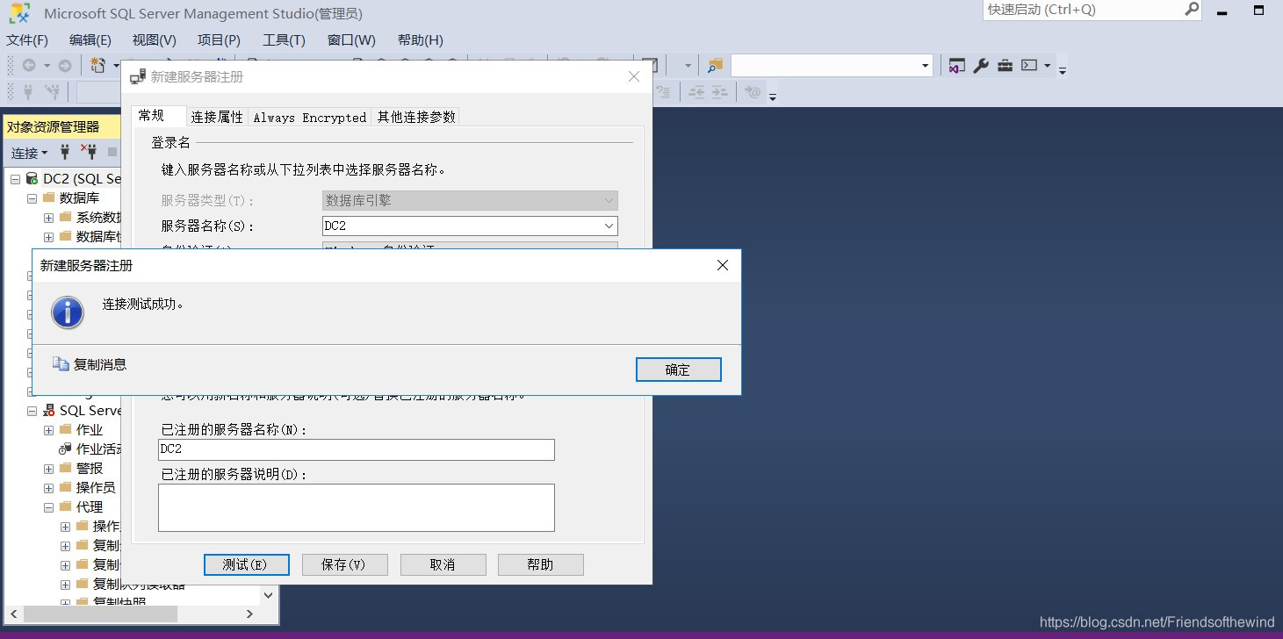Image resolution: width=1283 pixels, height=639 pixels.
Task: Click the 取消 cancel button
Action: pos(443,564)
